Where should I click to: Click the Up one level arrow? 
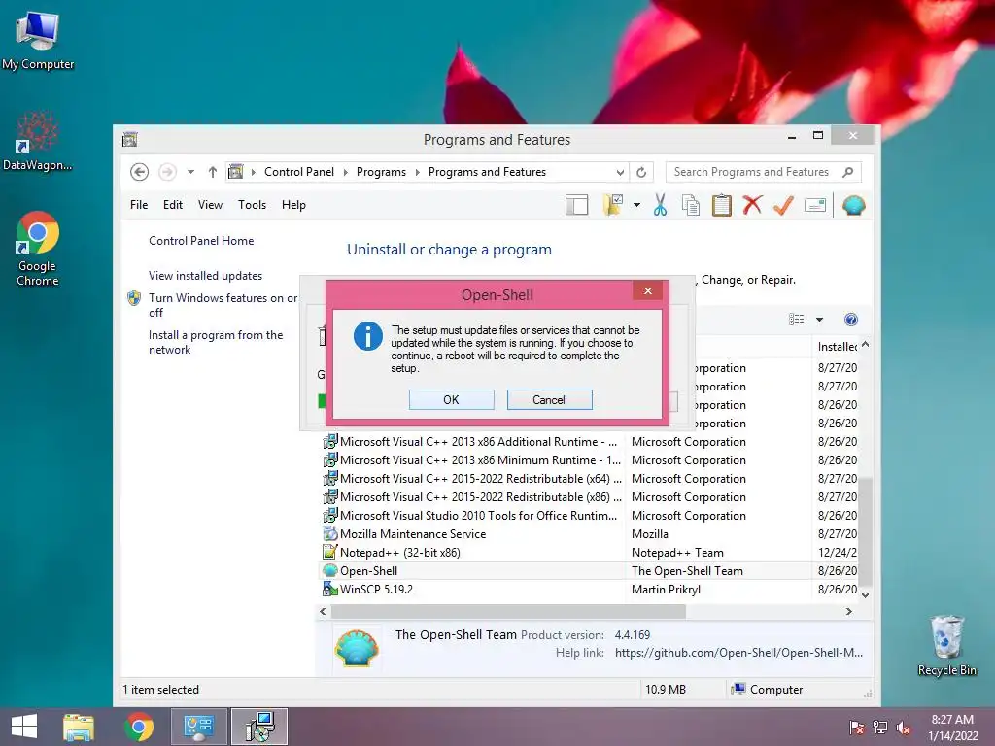213,172
